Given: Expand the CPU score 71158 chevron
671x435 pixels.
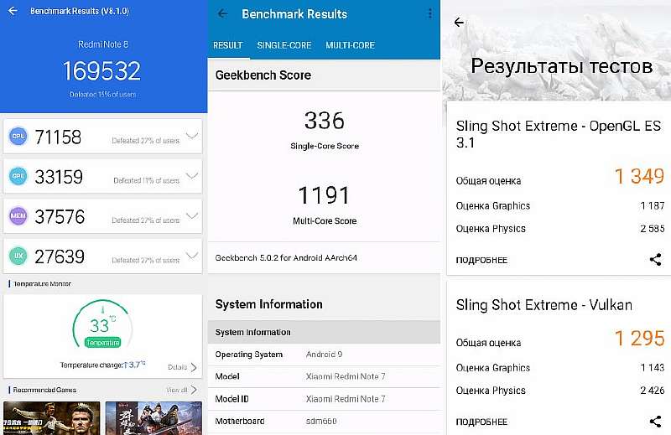Looking at the screenshot, I should (192, 136).
